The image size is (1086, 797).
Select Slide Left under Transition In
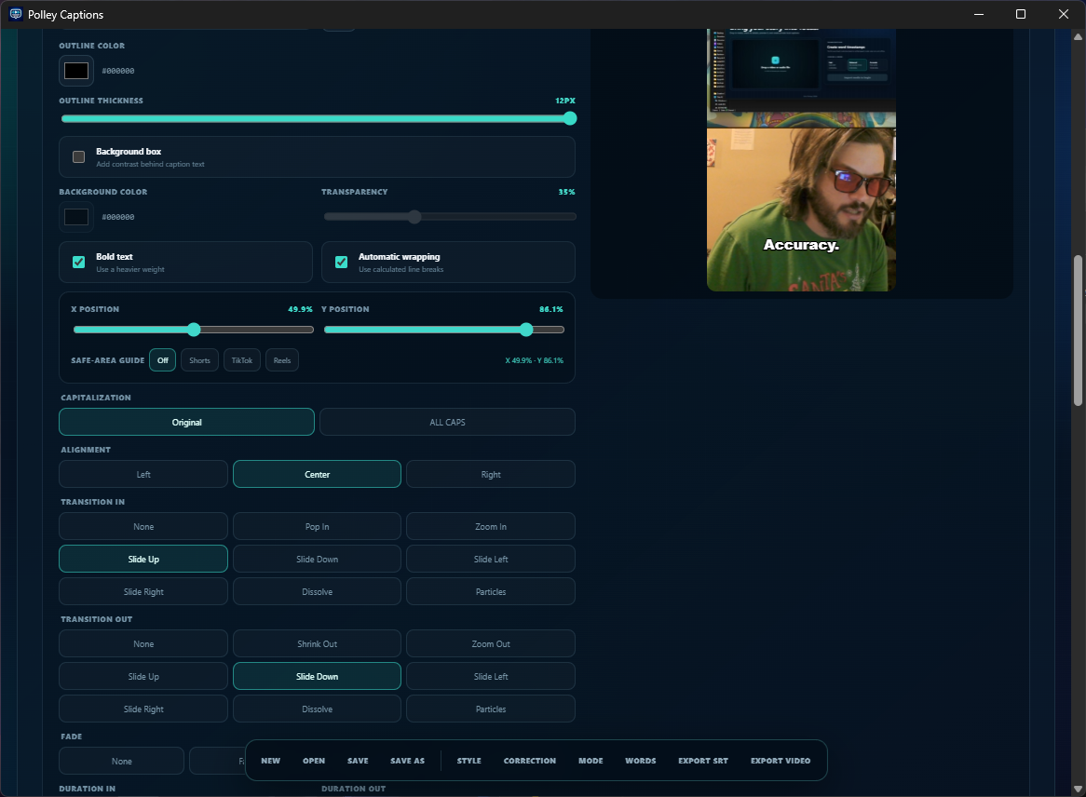coord(490,559)
